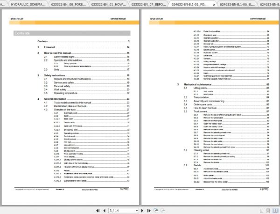Open the 623322-EN_01_HOW... tab
Viewport: 280px width, 214px height.
109,4
